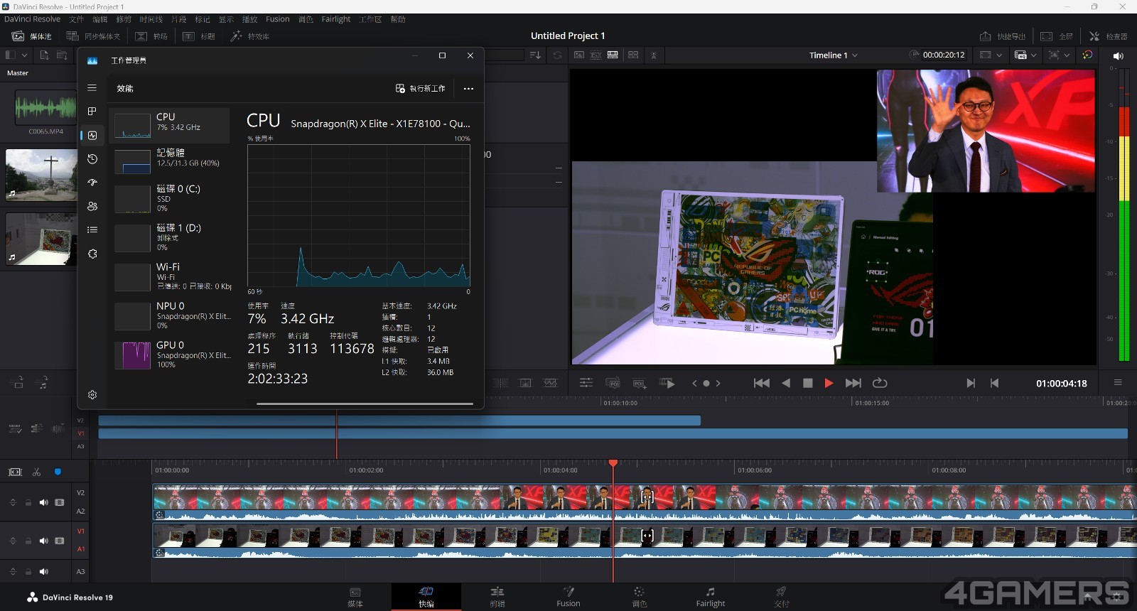Open the 转场 transitions panel
This screenshot has height=611, width=1137.
click(x=151, y=36)
